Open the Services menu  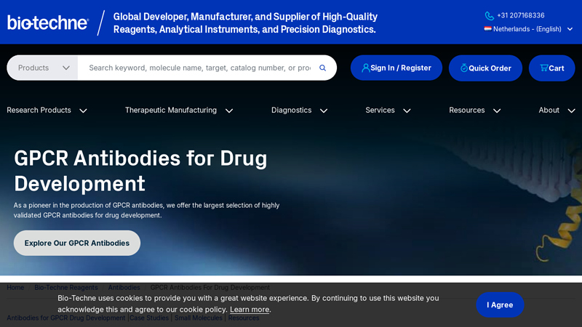click(x=380, y=110)
